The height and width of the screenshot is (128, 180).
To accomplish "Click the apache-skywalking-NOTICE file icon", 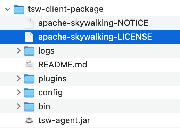I will point(29,23).
